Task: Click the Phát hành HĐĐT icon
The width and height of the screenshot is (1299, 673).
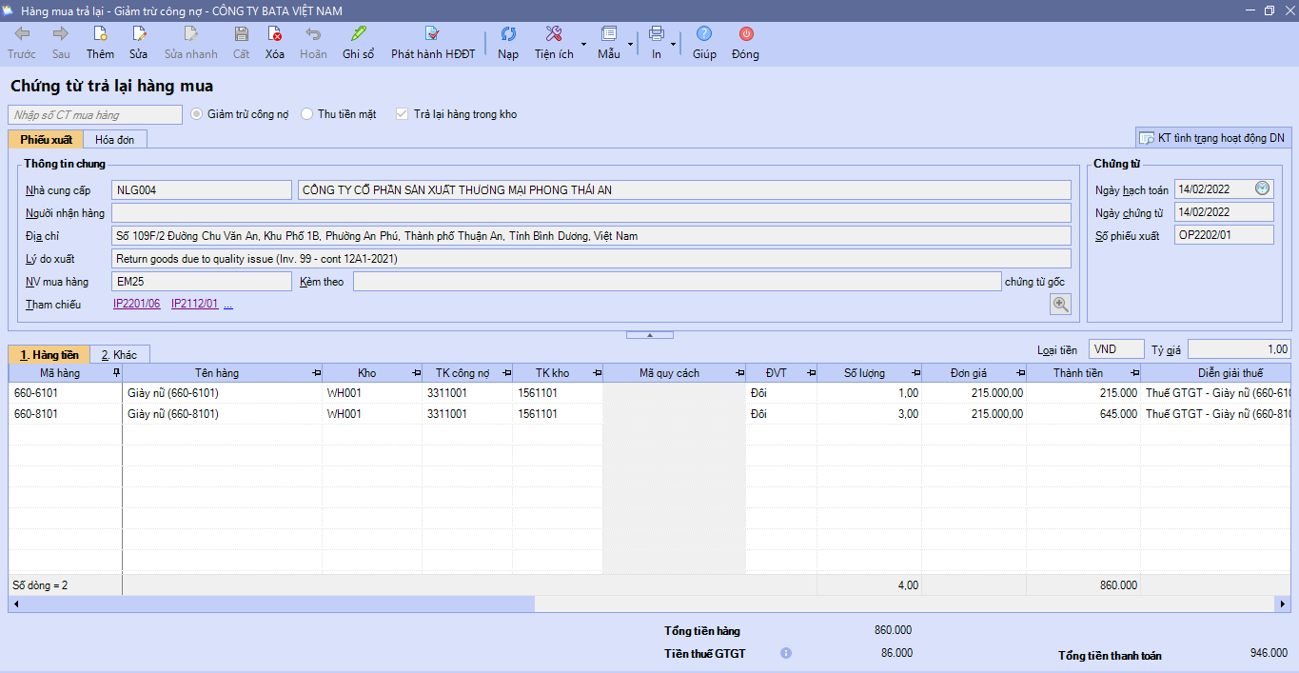Action: 433,34
